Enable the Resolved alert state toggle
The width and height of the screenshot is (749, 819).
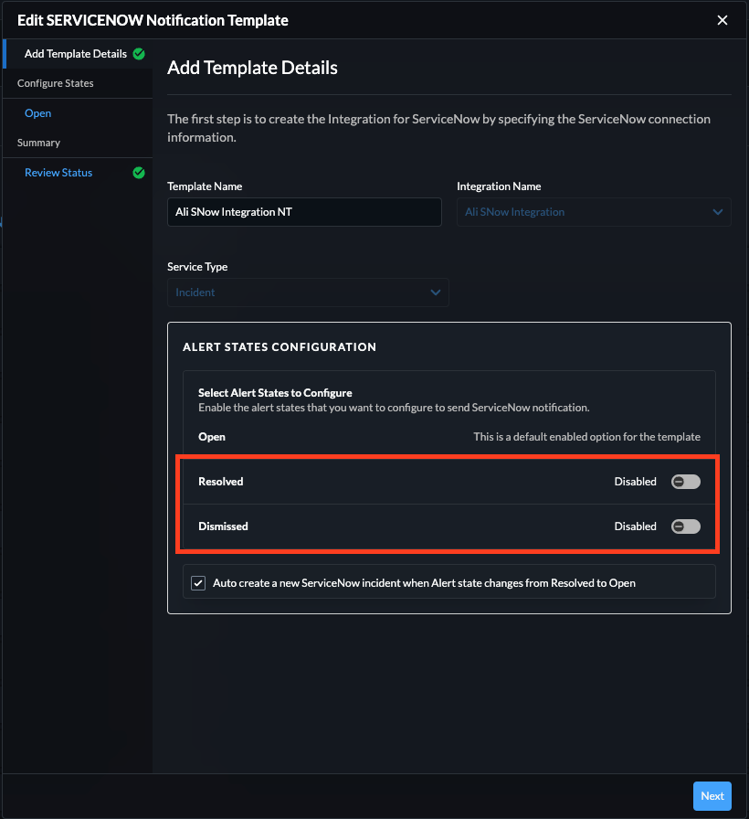pyautogui.click(x=685, y=482)
